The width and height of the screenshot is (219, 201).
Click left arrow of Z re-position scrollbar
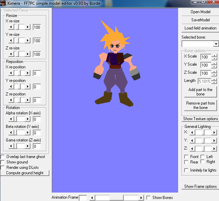click(x=11, y=100)
